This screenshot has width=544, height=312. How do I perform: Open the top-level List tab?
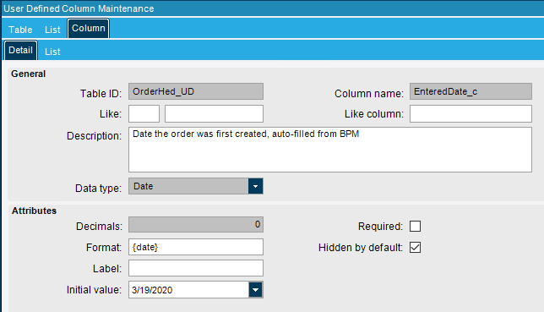pyautogui.click(x=52, y=30)
